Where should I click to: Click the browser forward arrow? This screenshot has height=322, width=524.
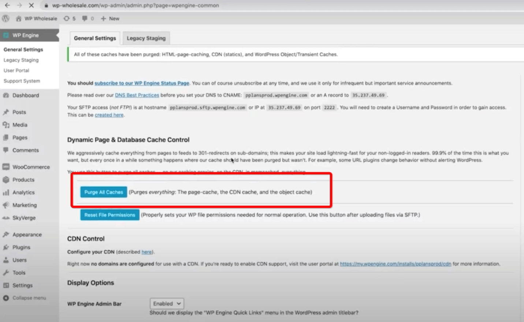tap(19, 5)
